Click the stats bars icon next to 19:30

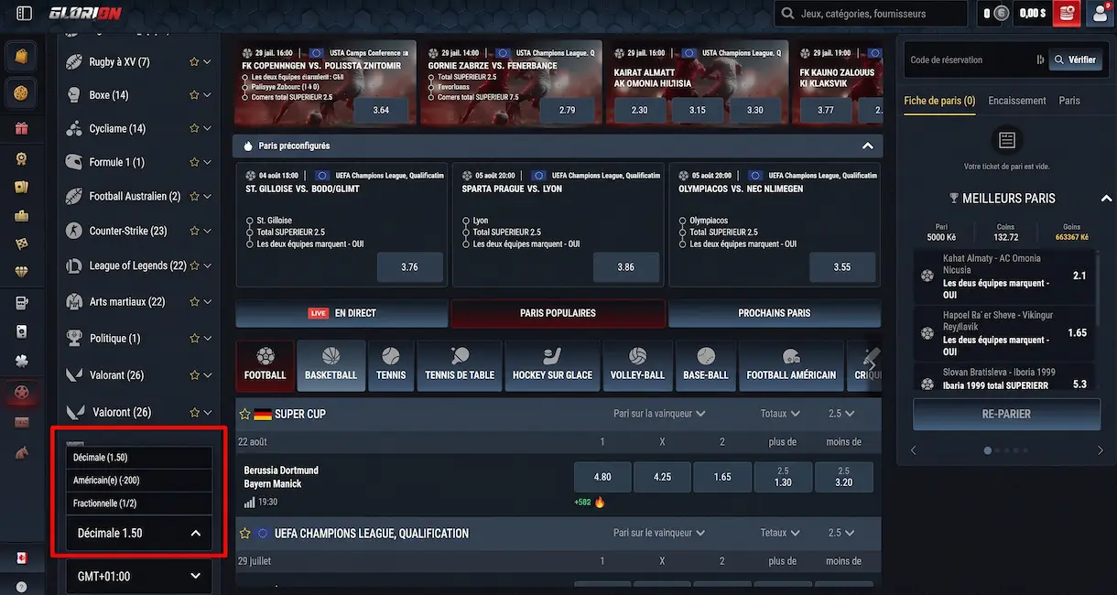click(249, 503)
